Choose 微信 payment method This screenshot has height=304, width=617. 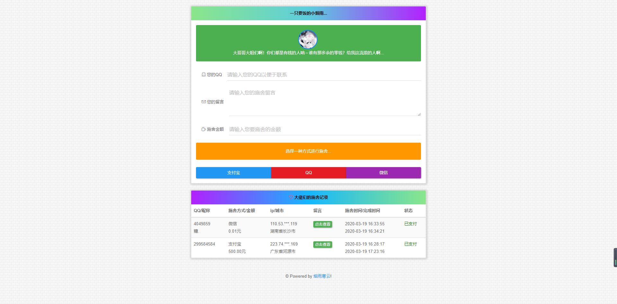pos(383,173)
